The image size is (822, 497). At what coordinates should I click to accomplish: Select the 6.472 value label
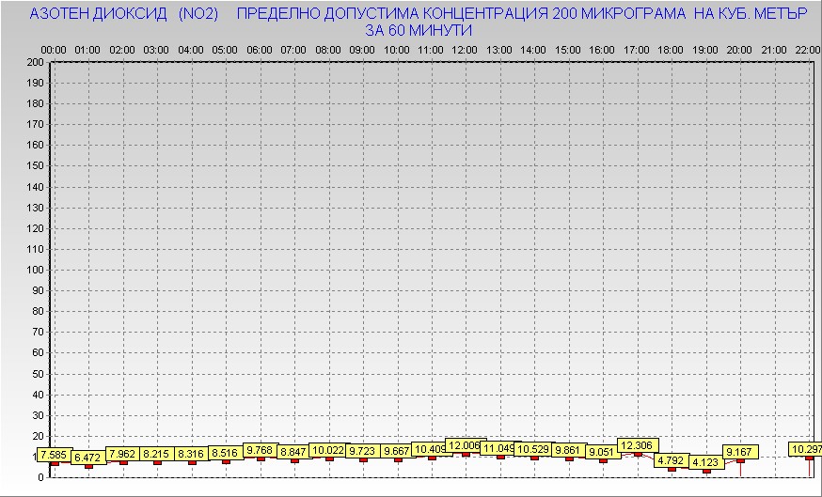click(88, 458)
